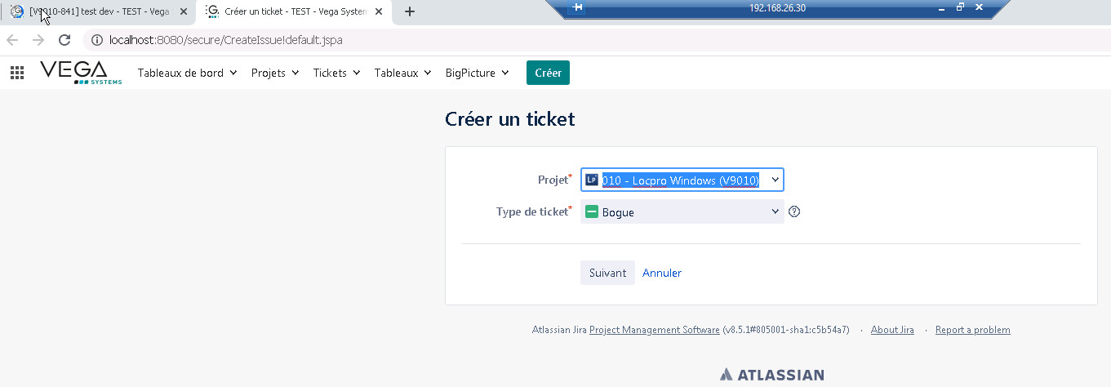Screen dimensions: 1111x387
Task: Open the About Jira link
Action: point(892,330)
